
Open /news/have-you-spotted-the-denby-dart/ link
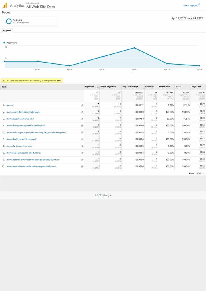point(26,126)
